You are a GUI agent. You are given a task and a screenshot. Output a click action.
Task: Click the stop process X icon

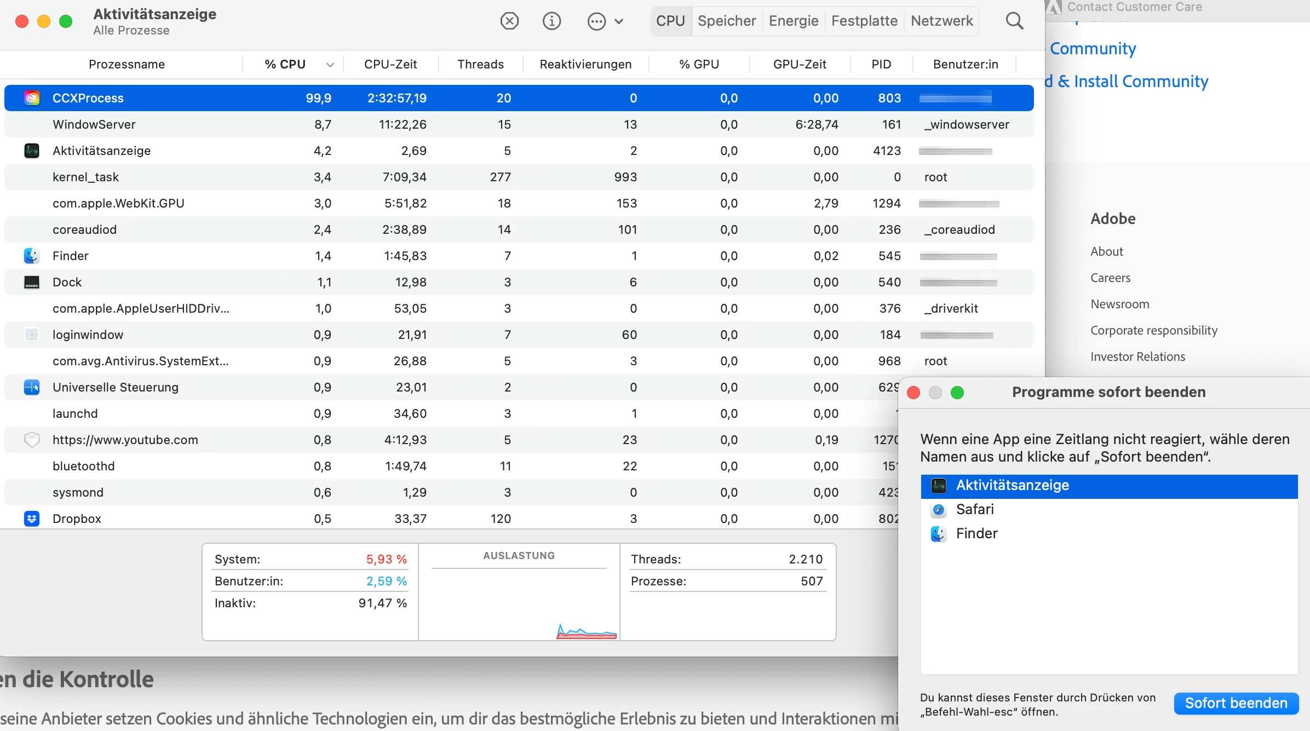(x=509, y=21)
